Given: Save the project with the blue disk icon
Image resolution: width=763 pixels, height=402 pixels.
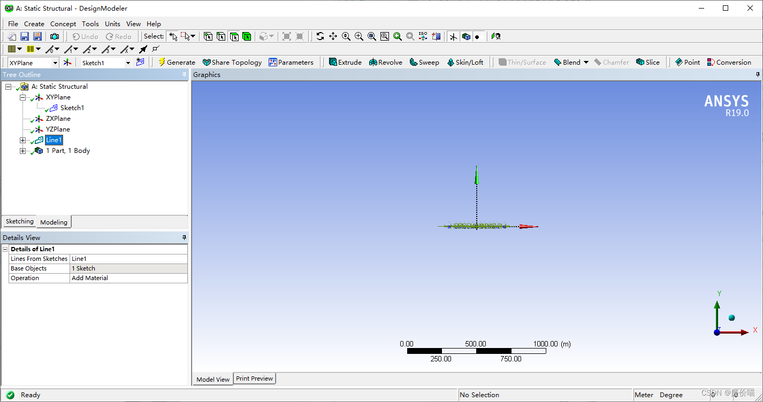Looking at the screenshot, I should point(25,36).
